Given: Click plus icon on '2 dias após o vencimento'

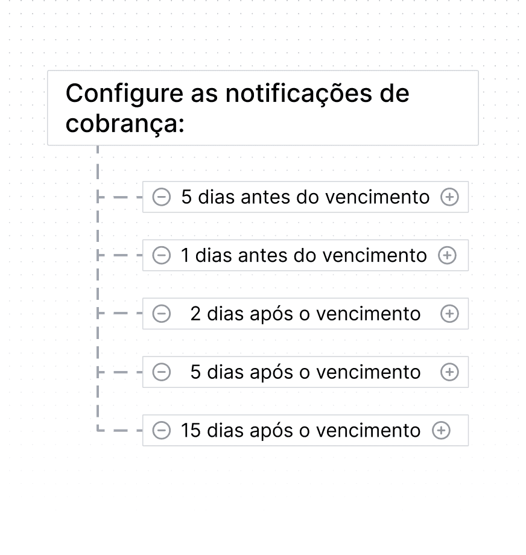Looking at the screenshot, I should [x=449, y=314].
